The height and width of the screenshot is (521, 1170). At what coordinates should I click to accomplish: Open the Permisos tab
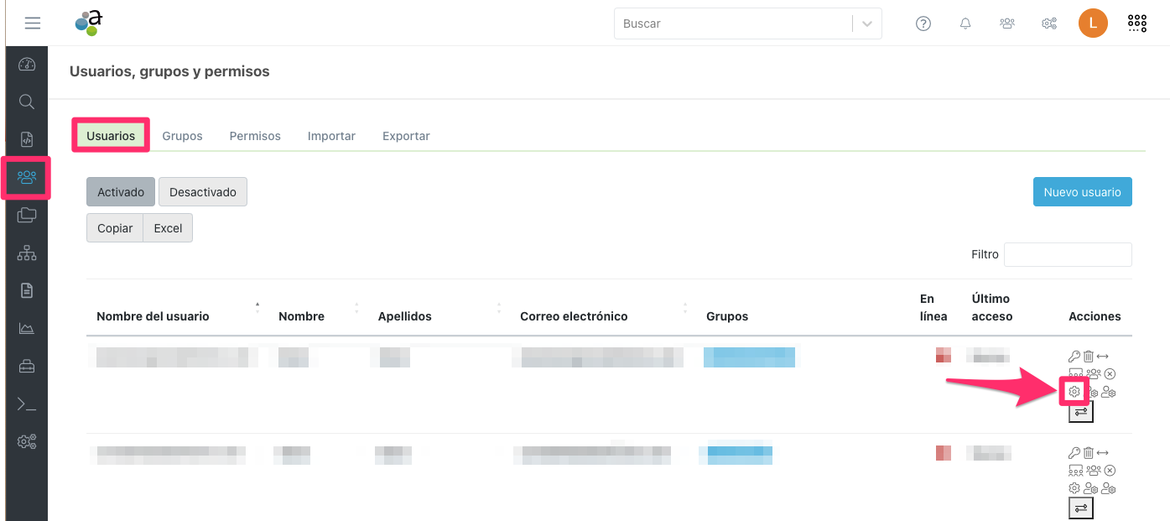click(255, 136)
